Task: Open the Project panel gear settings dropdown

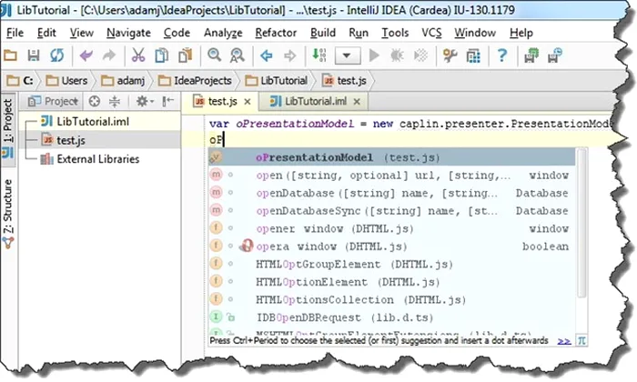Action: tap(144, 101)
